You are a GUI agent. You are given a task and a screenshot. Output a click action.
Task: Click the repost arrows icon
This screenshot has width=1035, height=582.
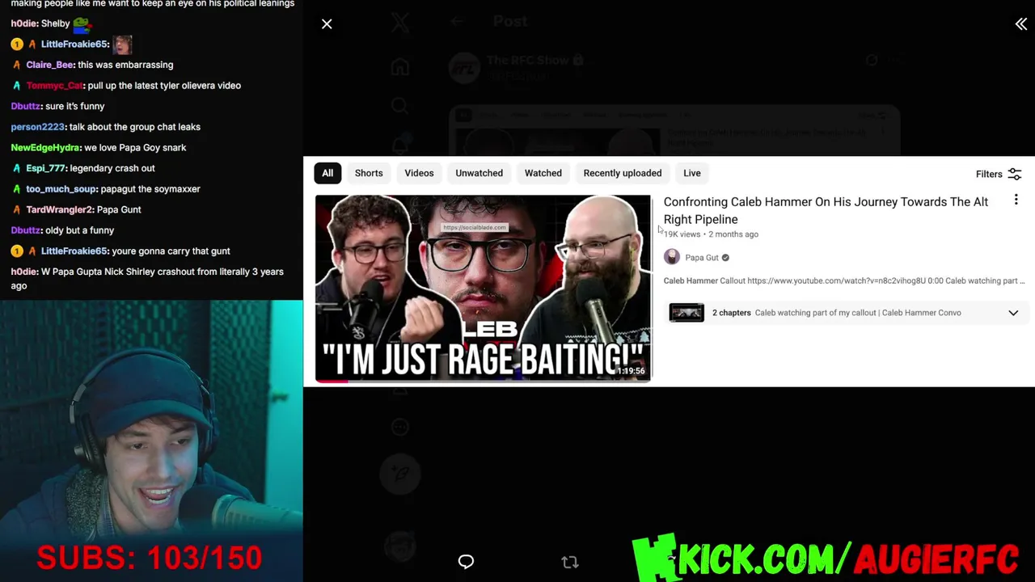click(x=570, y=562)
